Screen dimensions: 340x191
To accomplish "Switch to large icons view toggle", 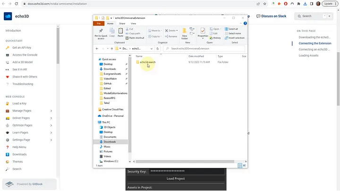I will [244, 166].
